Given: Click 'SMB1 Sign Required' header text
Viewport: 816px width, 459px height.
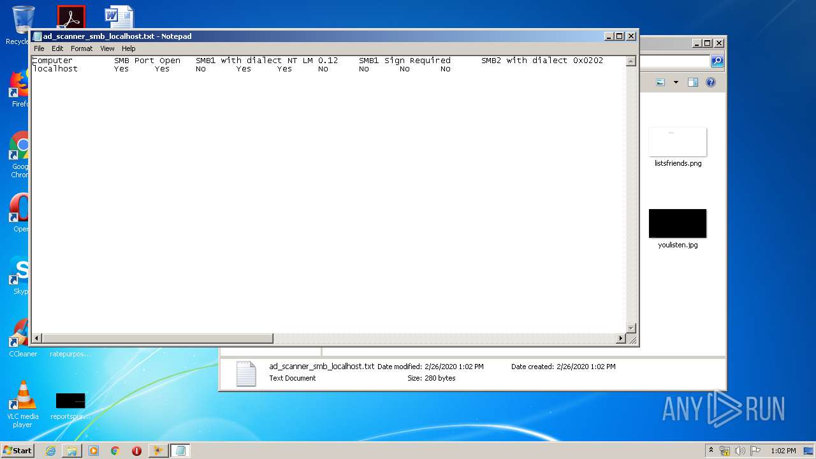Looking at the screenshot, I should point(405,61).
